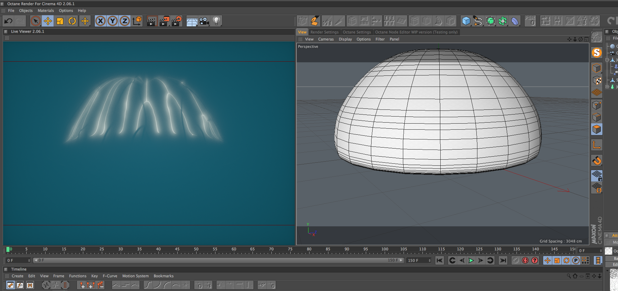The height and width of the screenshot is (291, 618).
Task: Add a light object using bulb icon
Action: tap(216, 21)
